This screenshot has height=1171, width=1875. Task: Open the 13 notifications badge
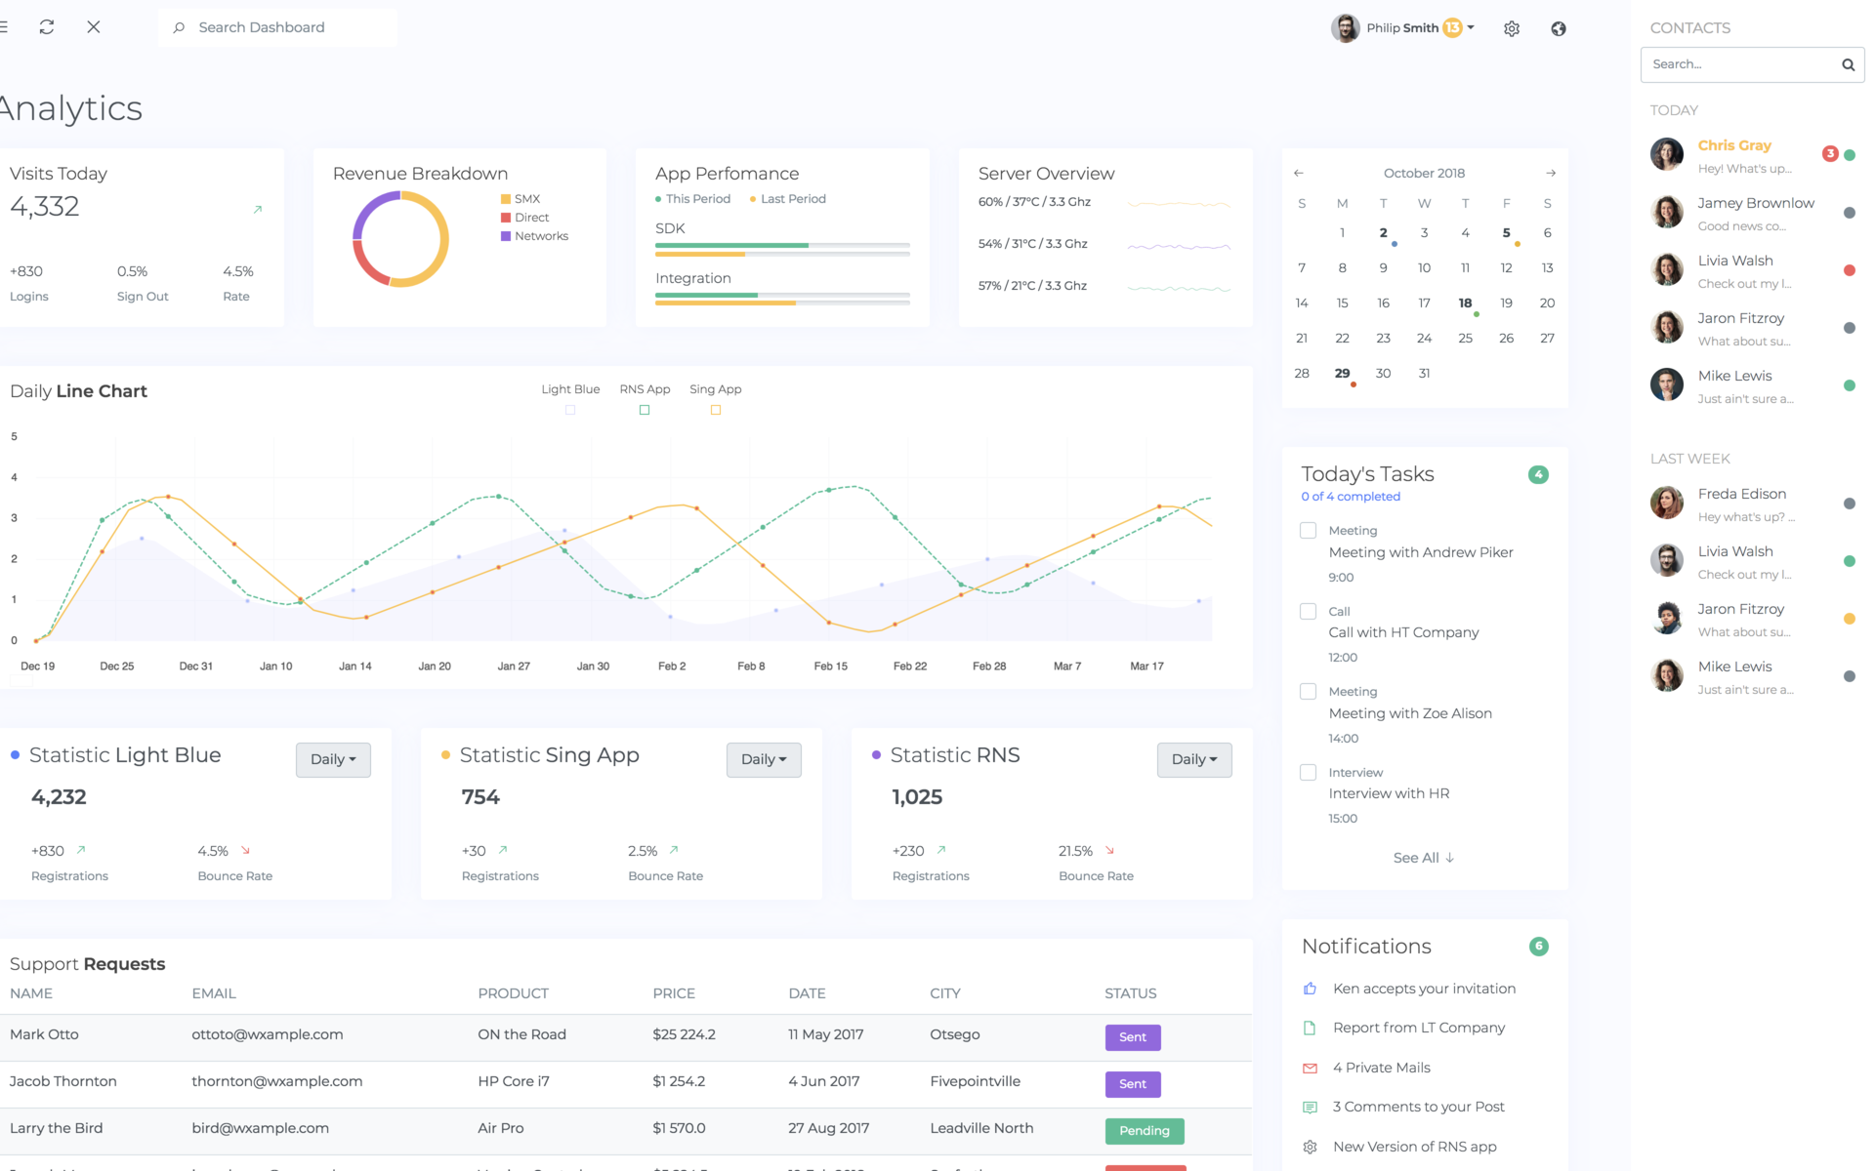[1452, 27]
